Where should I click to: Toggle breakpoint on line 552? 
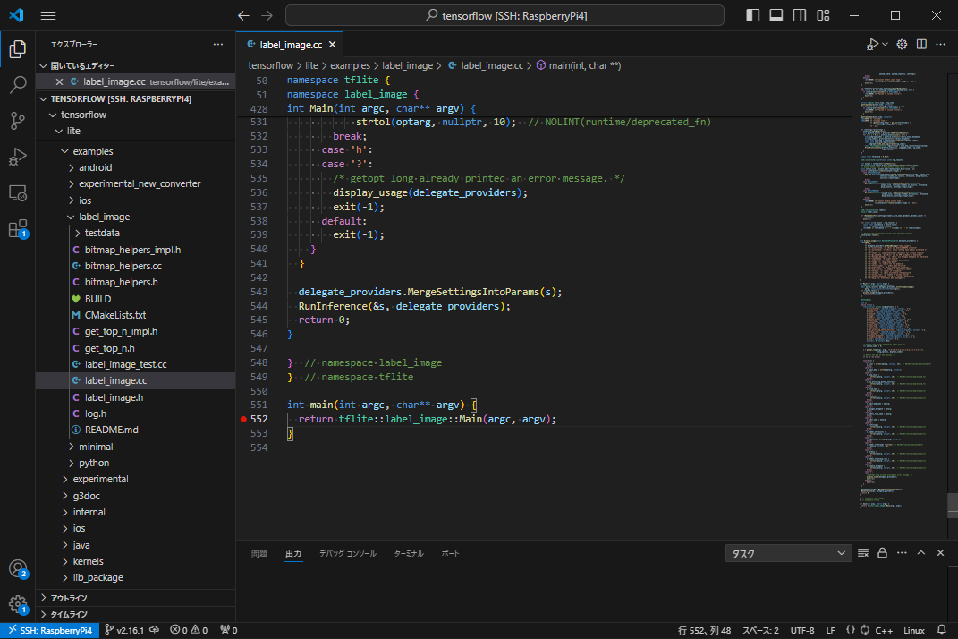[244, 419]
